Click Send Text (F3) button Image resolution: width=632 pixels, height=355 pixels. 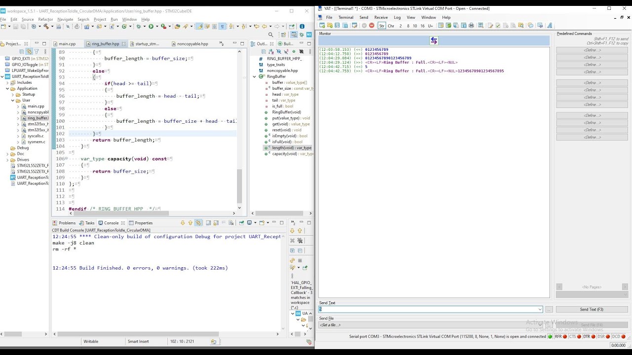coord(592,310)
